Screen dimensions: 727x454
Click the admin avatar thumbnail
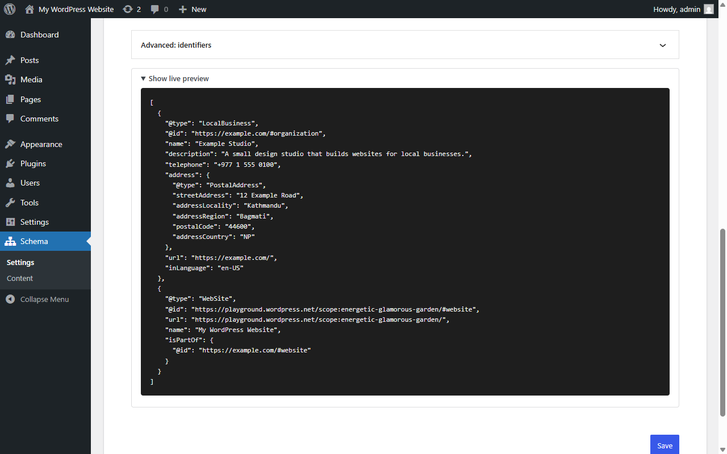click(709, 9)
